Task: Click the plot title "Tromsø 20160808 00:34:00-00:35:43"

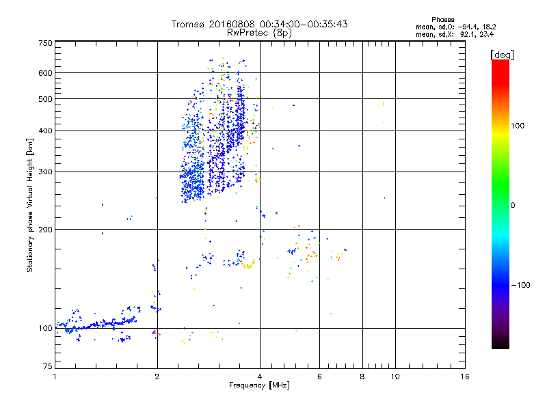Action: (260, 24)
